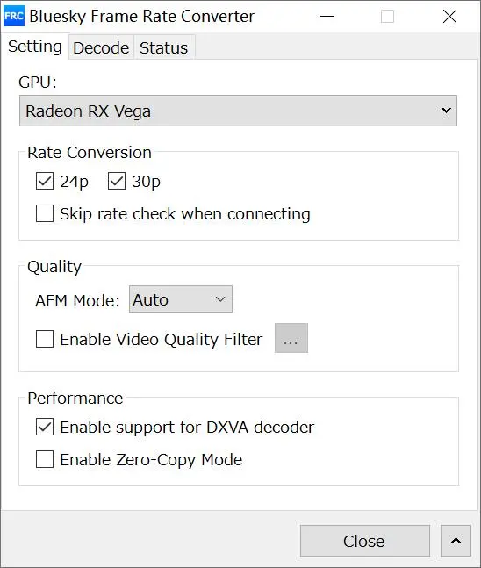Enable Zero-Copy Mode checkbox
481x568 pixels.
tap(45, 459)
